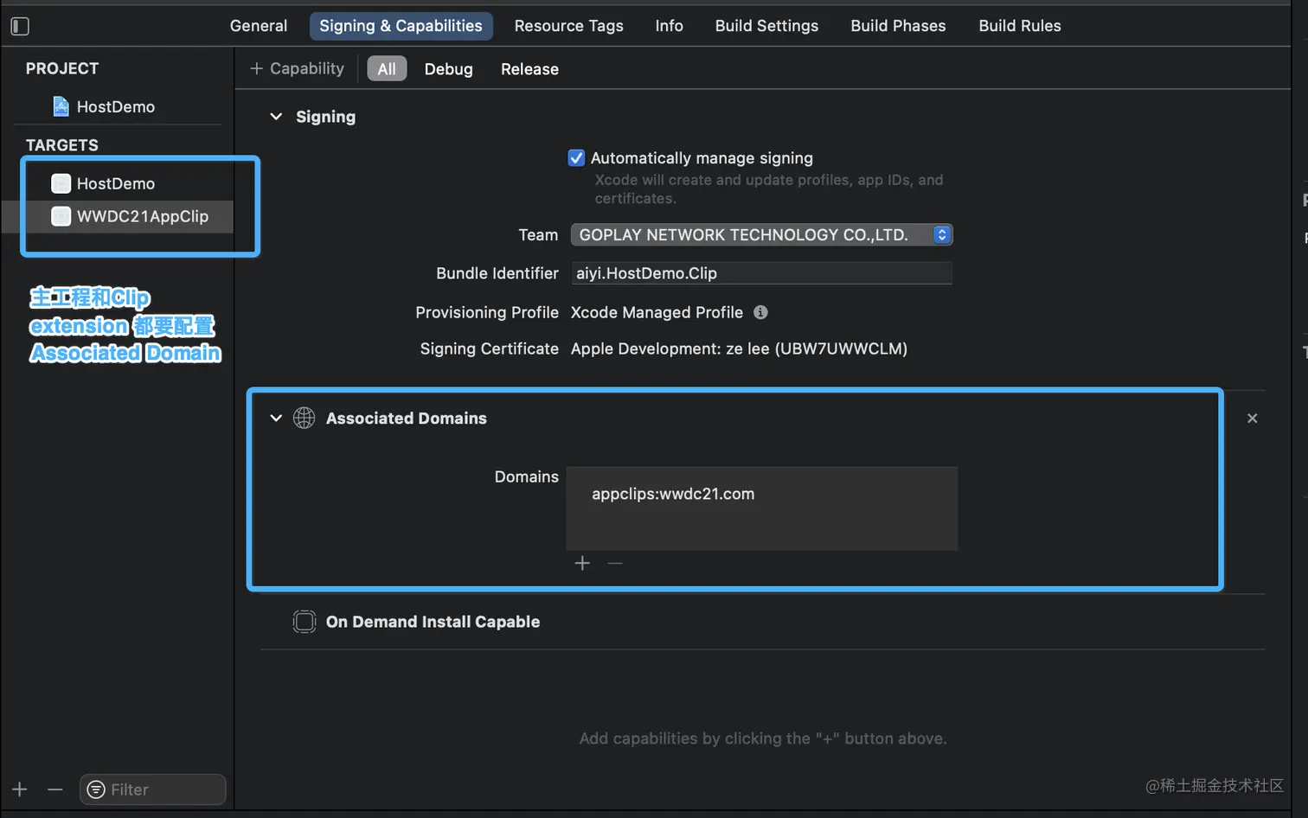This screenshot has width=1308, height=818.
Task: Open the Info tab
Action: point(669,26)
